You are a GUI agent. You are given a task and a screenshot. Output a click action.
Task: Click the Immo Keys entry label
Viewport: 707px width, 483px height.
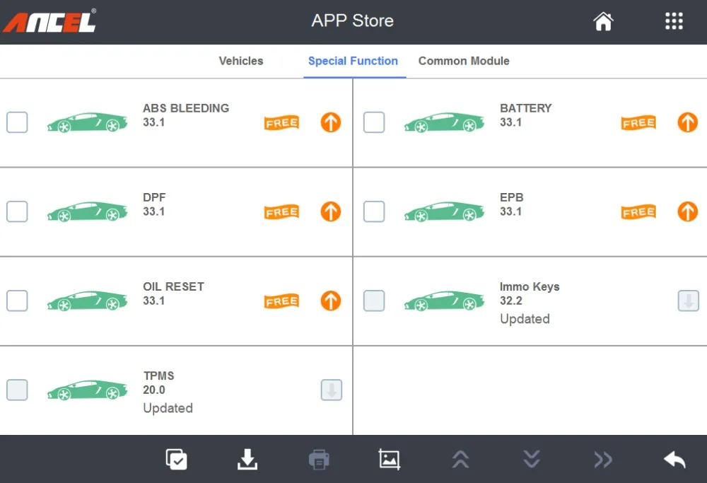[529, 286]
